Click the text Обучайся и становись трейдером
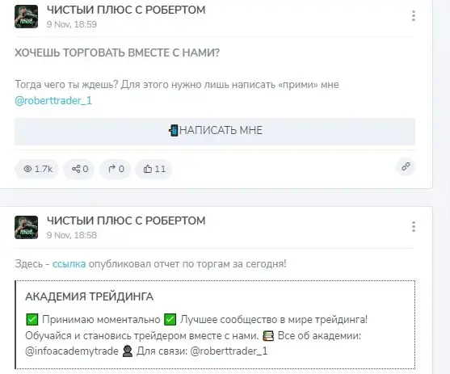The width and height of the screenshot is (450, 374). coord(106,335)
